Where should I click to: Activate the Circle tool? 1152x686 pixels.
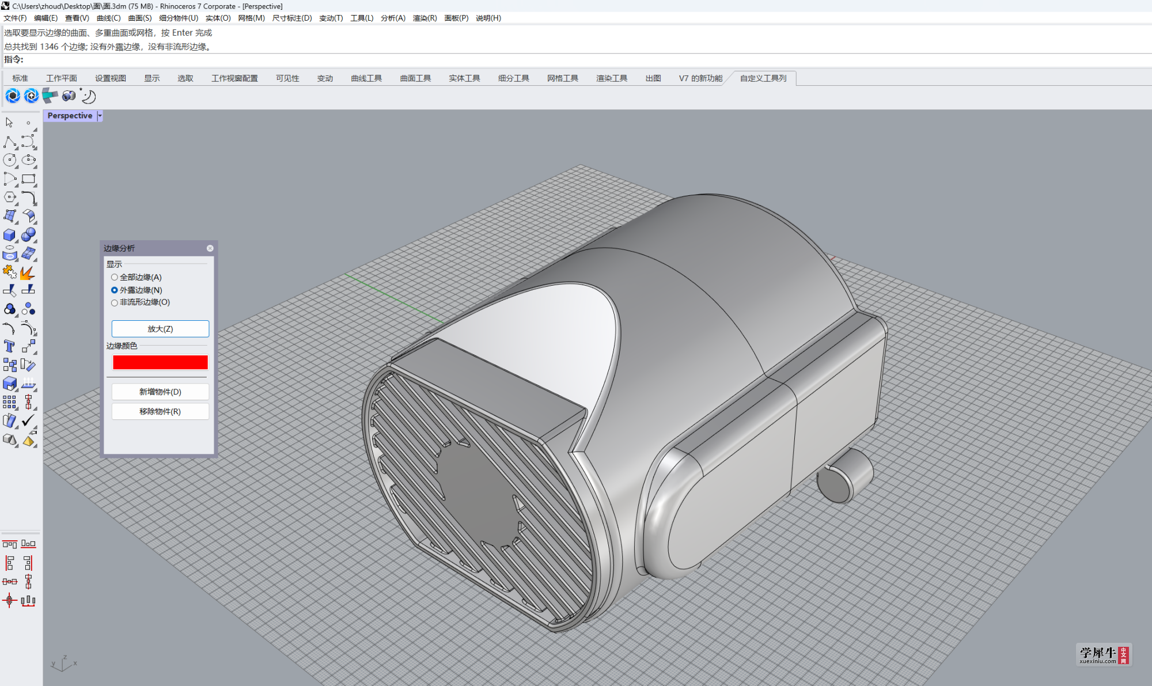(x=9, y=160)
